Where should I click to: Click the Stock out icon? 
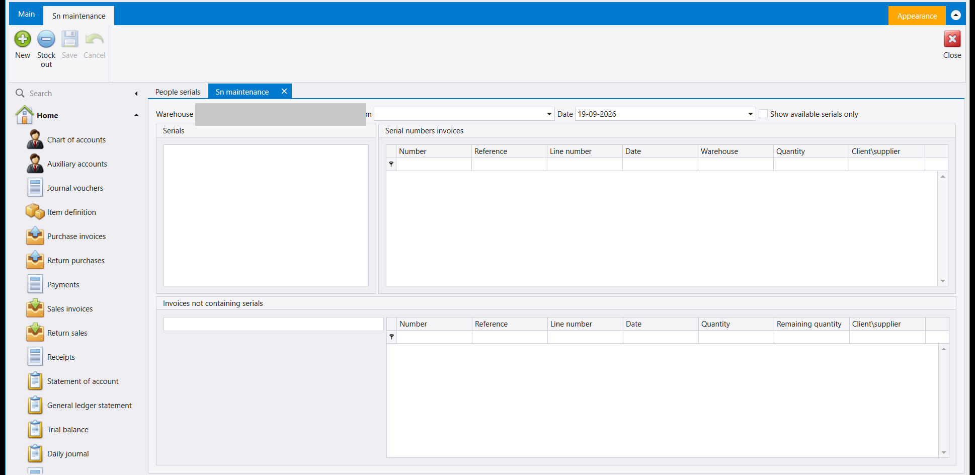click(x=46, y=39)
